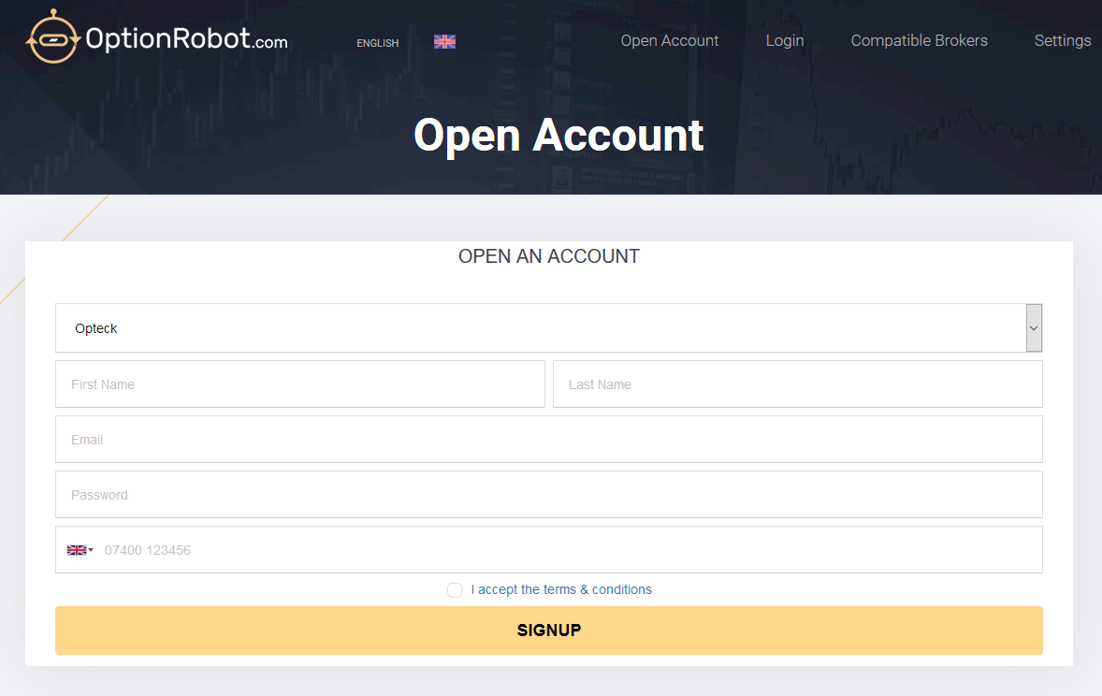Viewport: 1102px width, 696px height.
Task: Click the Open Account page heading
Action: coord(558,135)
